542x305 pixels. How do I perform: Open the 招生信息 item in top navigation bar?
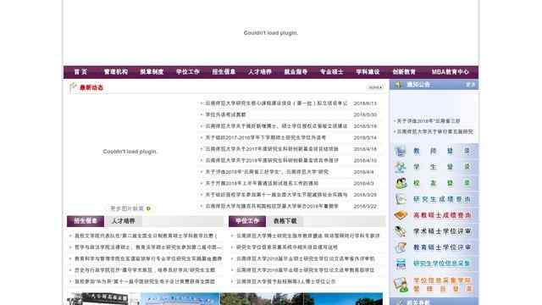(x=224, y=72)
